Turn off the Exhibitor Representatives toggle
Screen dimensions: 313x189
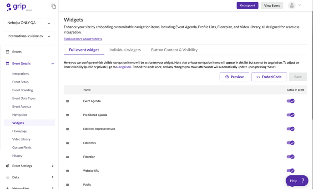click(290, 129)
